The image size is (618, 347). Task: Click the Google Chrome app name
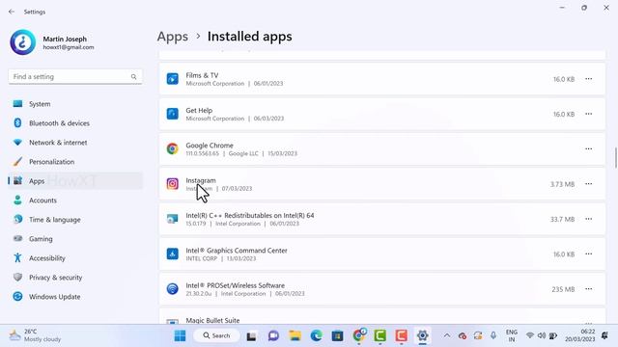click(210, 146)
